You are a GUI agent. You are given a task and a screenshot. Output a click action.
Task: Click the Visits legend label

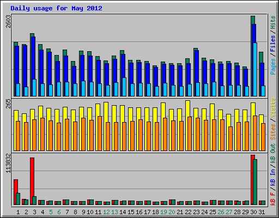click(x=273, y=107)
